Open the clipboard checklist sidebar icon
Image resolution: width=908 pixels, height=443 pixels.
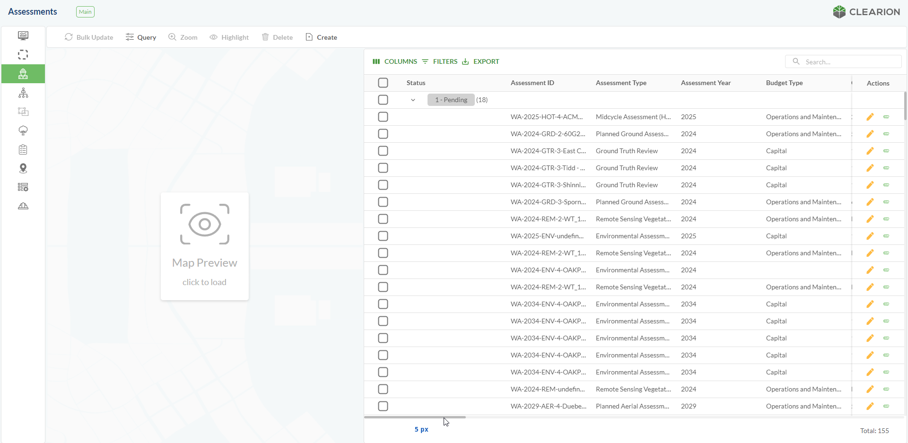[x=23, y=150]
